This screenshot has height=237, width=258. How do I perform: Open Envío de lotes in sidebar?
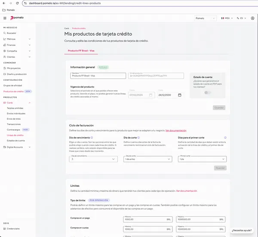point(14,119)
